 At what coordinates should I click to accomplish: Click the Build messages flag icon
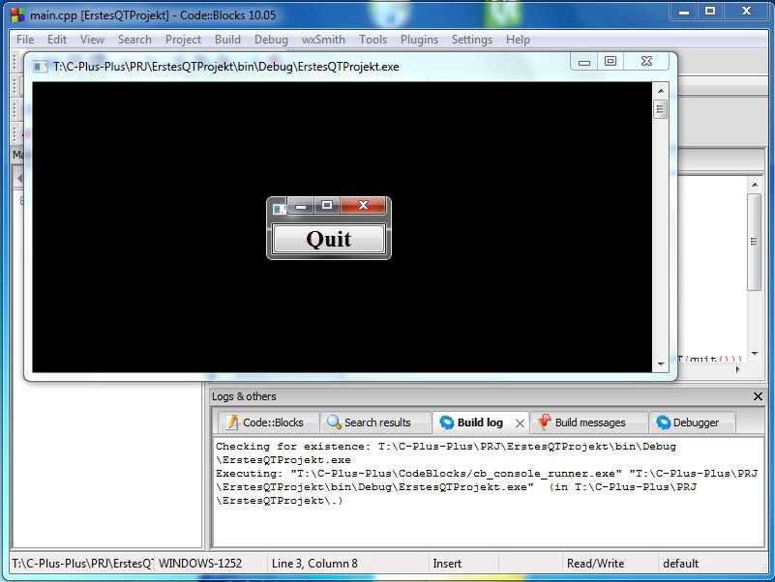pos(545,422)
